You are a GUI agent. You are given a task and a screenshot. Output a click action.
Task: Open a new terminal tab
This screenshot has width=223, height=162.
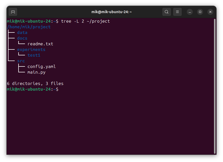tap(13, 12)
